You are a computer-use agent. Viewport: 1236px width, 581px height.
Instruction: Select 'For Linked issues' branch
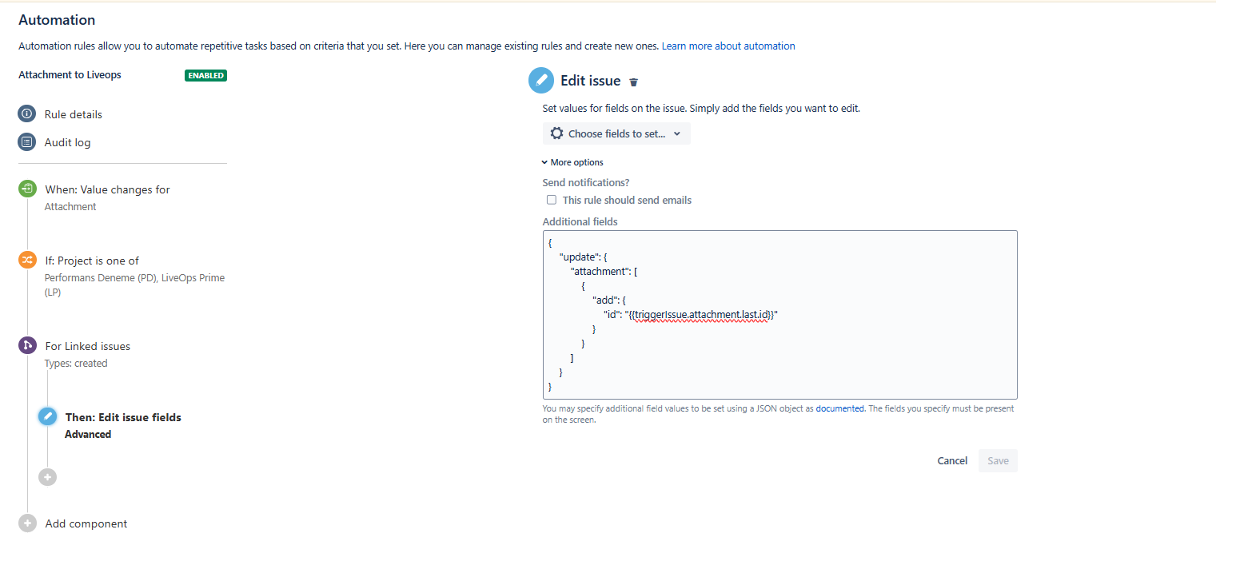pos(88,346)
